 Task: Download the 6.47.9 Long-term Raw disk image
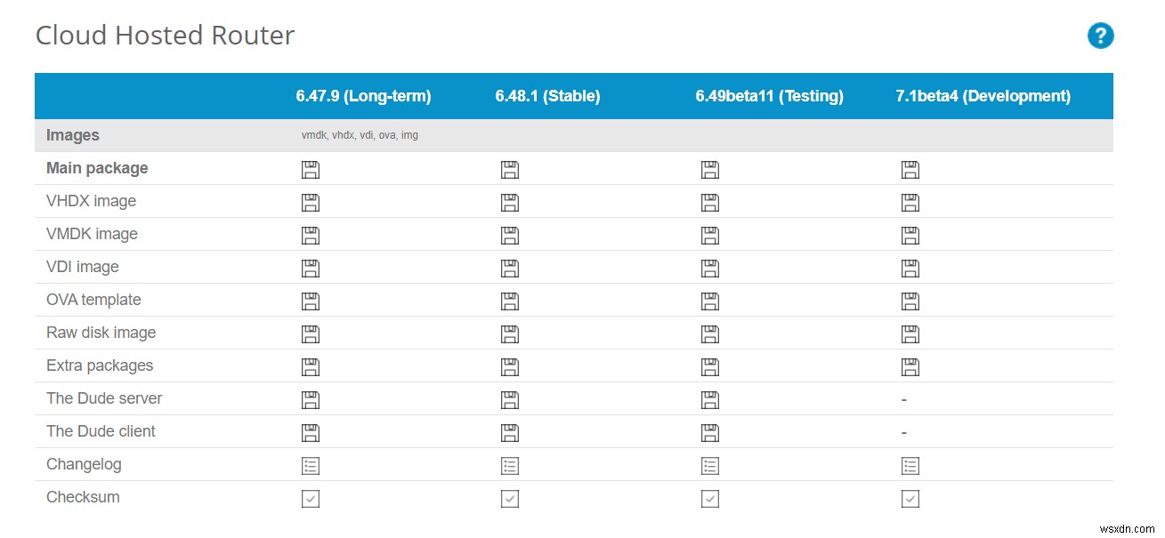(x=310, y=334)
